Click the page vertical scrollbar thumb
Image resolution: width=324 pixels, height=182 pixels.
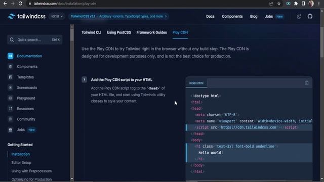322,42
